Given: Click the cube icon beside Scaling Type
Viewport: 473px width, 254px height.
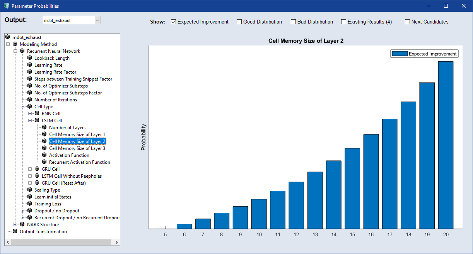Looking at the screenshot, I should click(29, 190).
